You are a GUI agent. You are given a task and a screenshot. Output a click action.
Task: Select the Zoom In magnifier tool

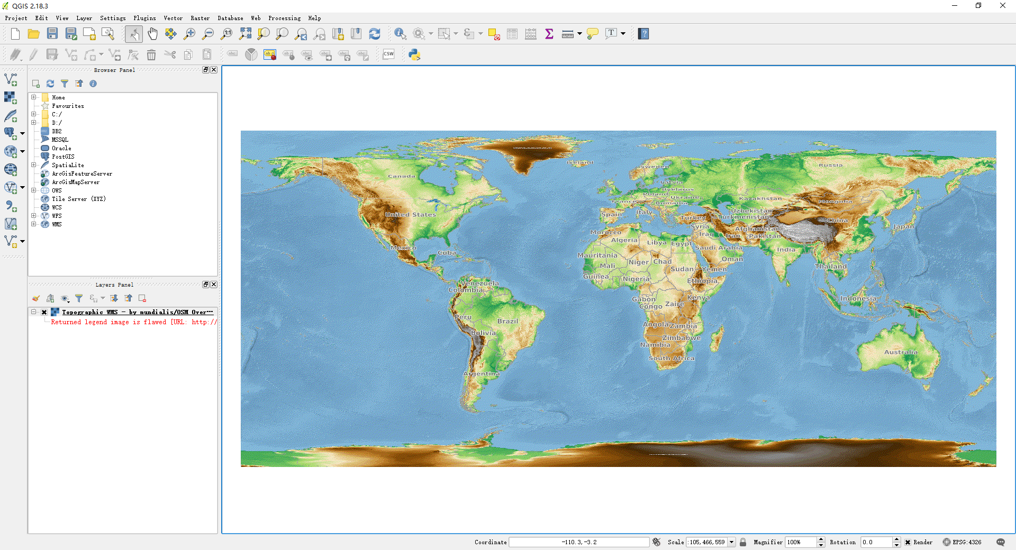click(189, 34)
